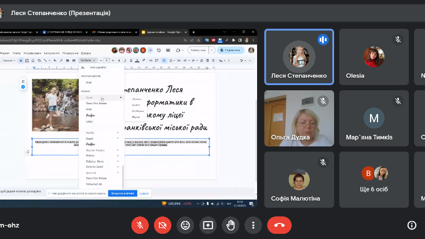Open the font family dropdown in toolbar

click(87, 60)
